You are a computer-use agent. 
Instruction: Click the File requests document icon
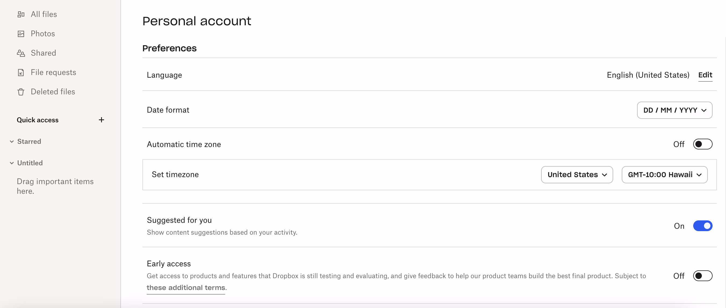pyautogui.click(x=21, y=73)
